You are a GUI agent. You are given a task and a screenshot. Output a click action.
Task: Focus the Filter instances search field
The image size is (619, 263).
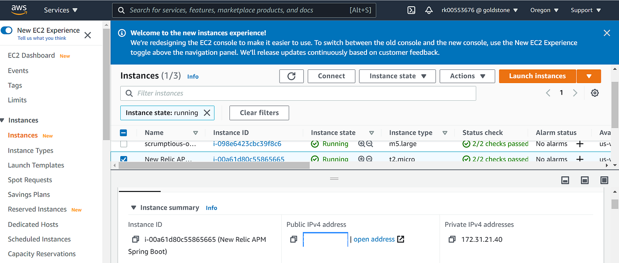[298, 93]
